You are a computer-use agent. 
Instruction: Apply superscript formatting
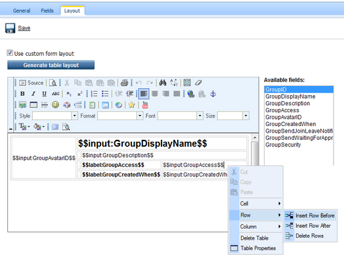click(79, 94)
